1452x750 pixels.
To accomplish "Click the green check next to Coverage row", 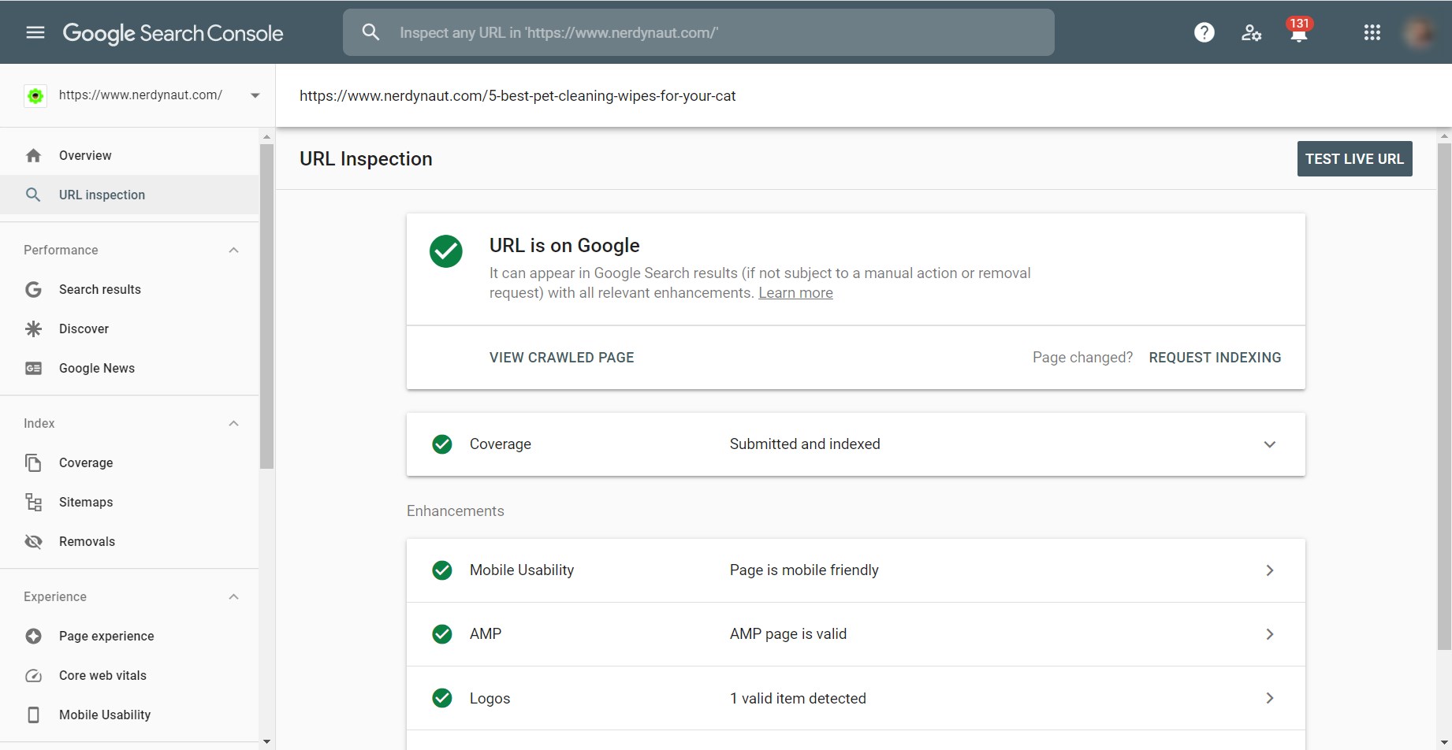I will 442,444.
